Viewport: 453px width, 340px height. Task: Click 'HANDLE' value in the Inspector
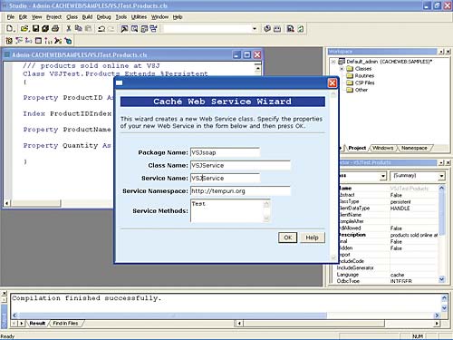pyautogui.click(x=400, y=209)
